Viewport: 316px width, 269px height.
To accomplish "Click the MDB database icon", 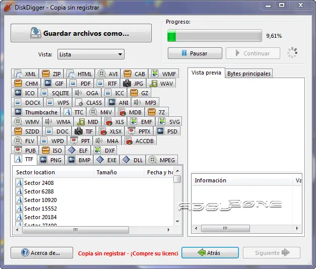I will tap(122, 112).
